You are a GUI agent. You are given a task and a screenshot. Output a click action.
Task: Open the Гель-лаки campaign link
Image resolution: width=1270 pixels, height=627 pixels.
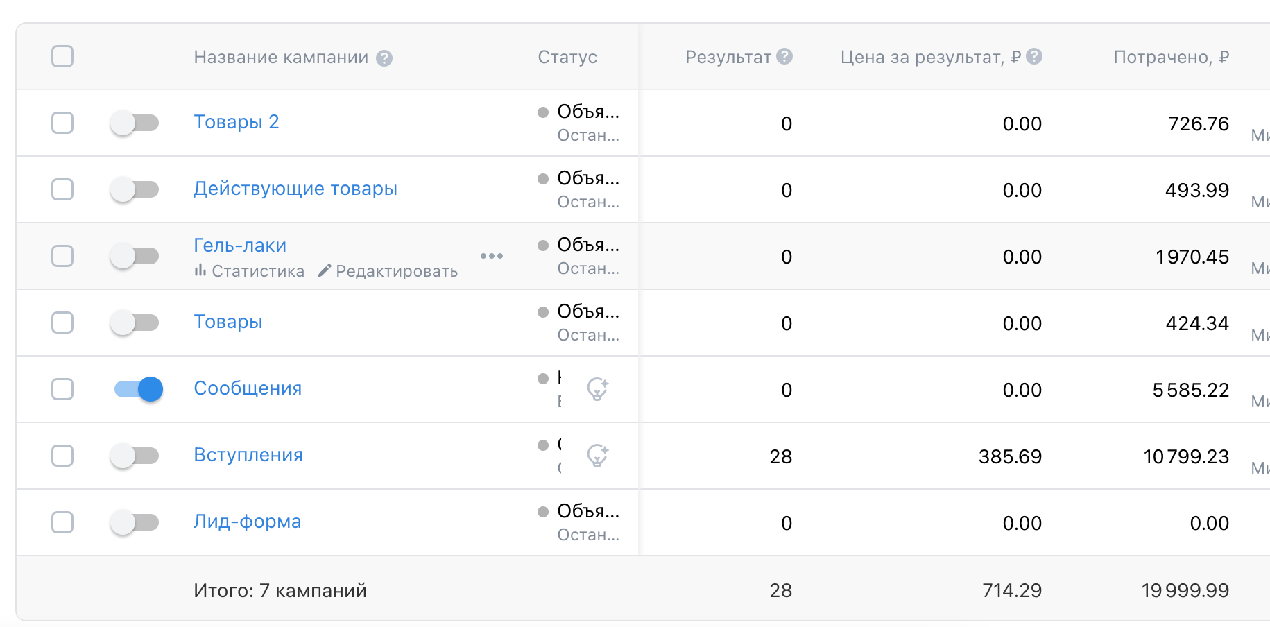[240, 246]
